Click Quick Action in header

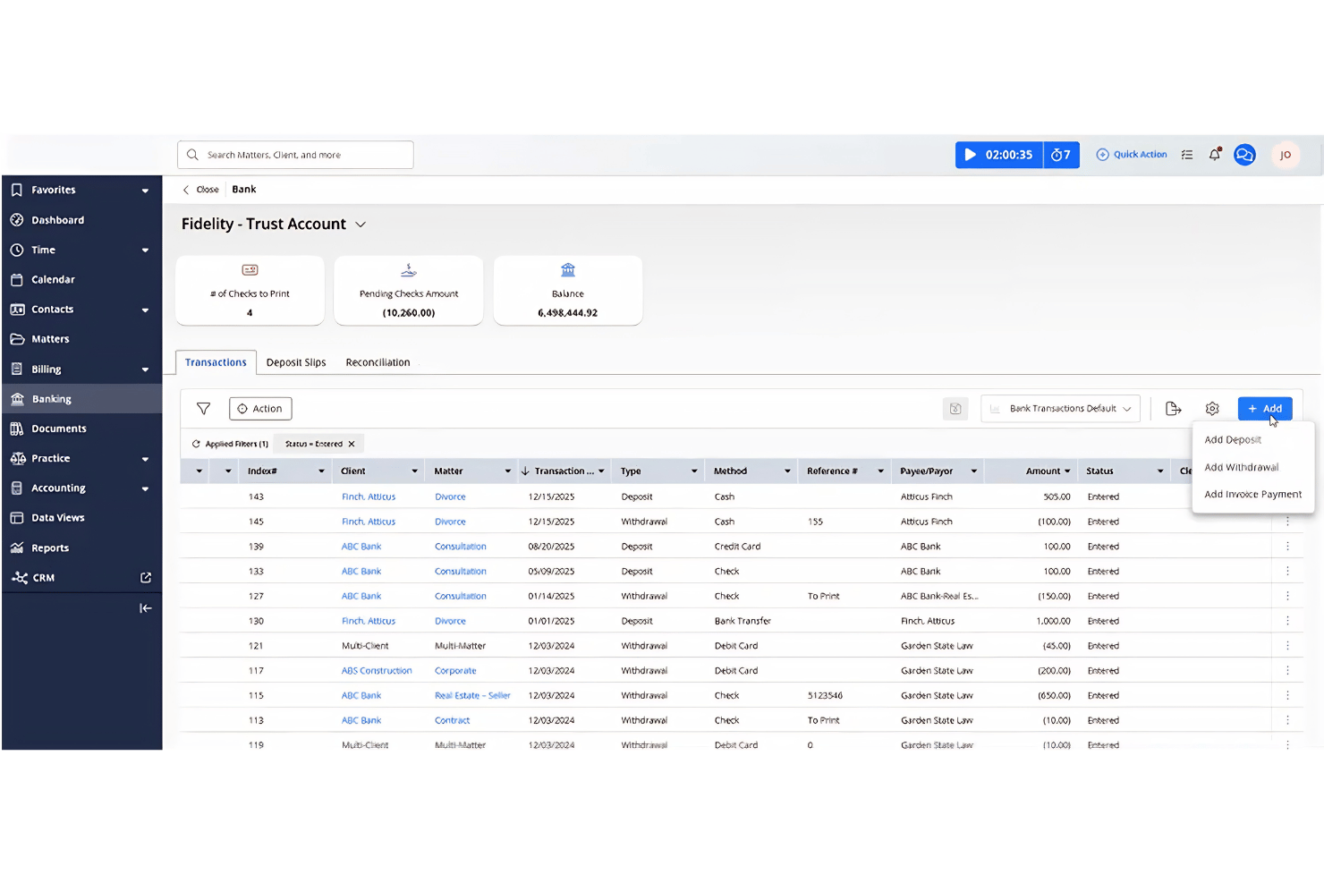[x=1132, y=155]
